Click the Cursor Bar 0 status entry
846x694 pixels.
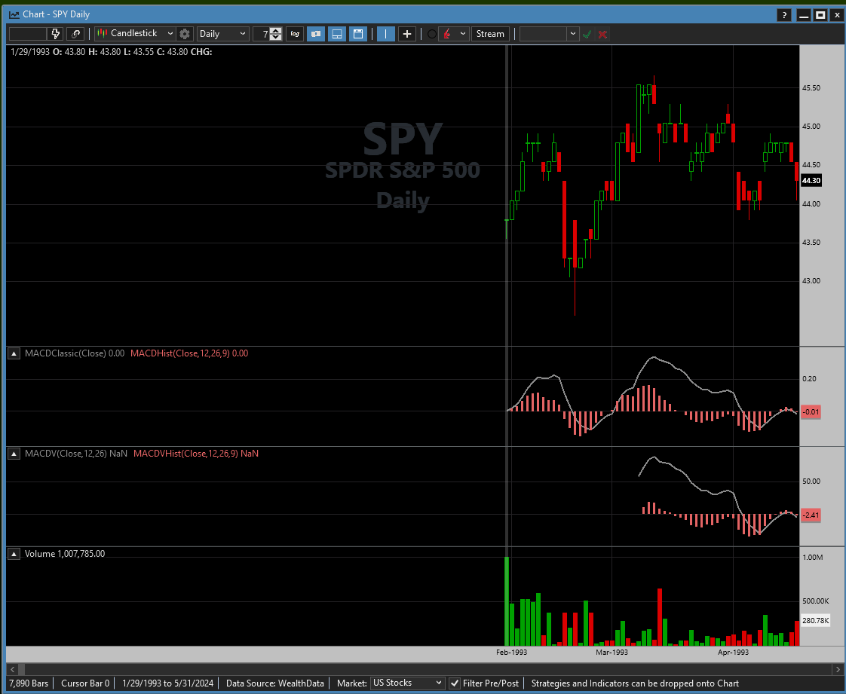85,683
